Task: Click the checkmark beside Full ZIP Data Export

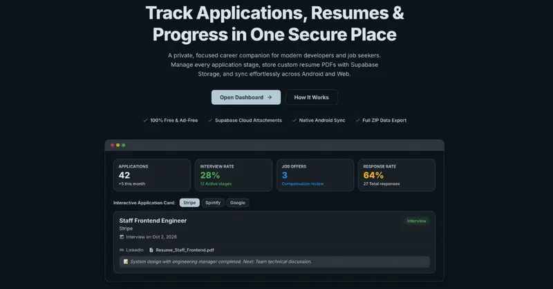Action: (x=357, y=121)
